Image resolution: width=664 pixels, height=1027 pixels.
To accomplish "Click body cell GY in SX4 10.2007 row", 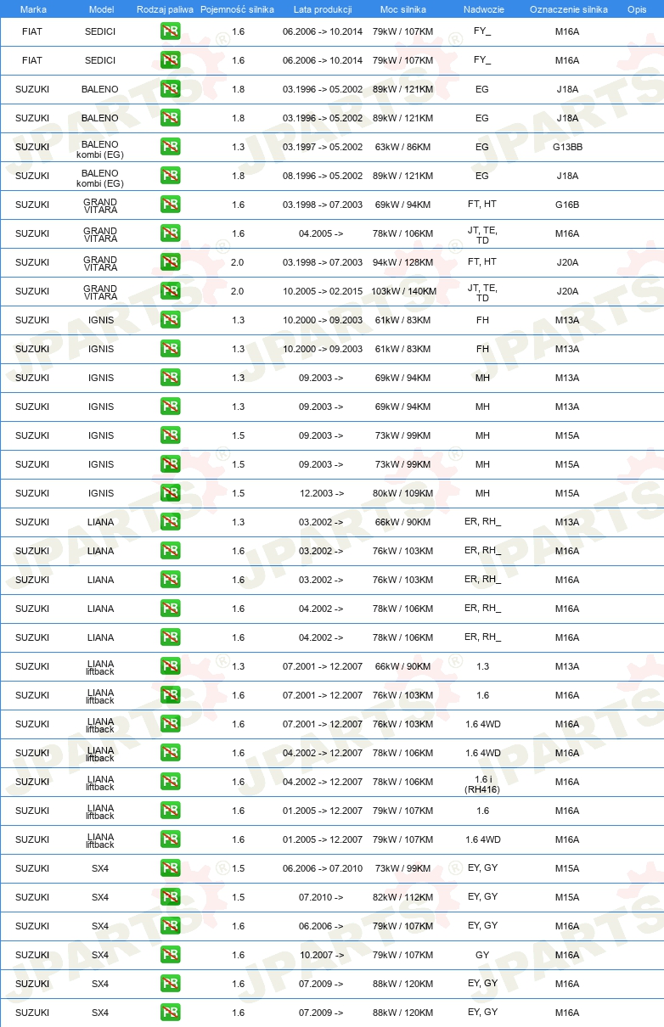I will click(482, 955).
